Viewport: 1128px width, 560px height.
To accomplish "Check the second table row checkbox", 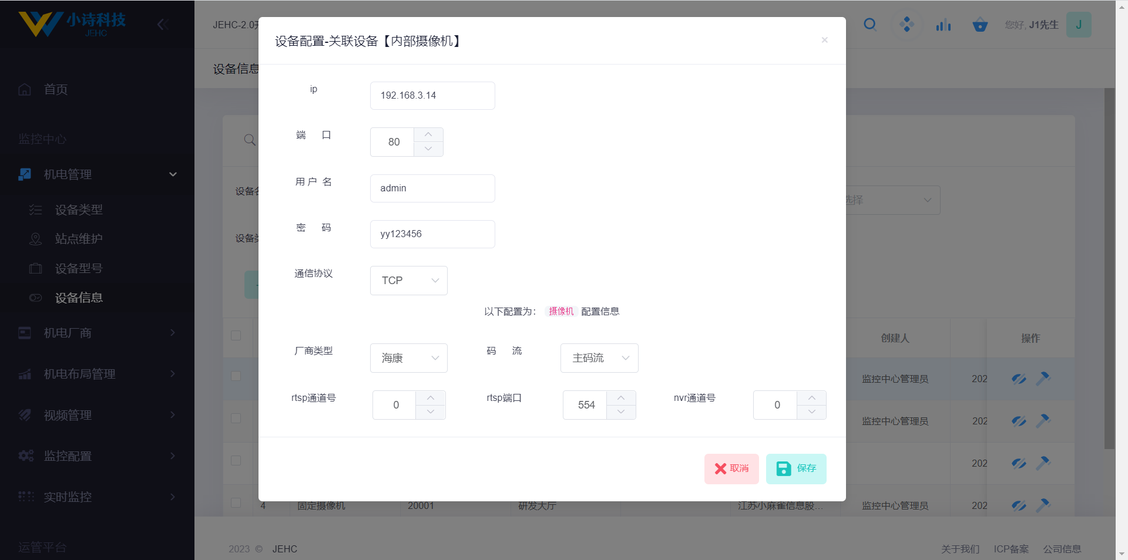I will coord(236,418).
